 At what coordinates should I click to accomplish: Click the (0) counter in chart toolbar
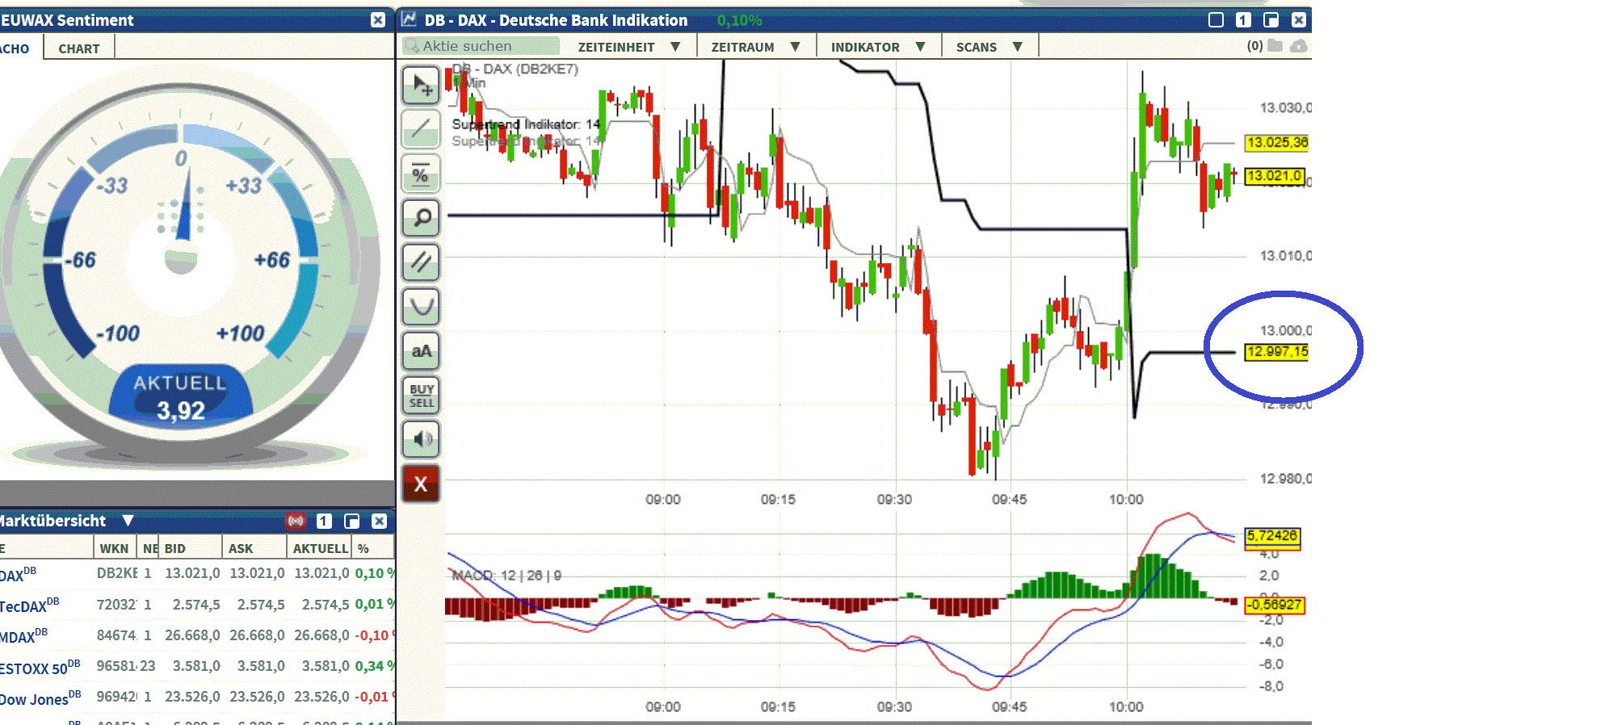point(1254,46)
